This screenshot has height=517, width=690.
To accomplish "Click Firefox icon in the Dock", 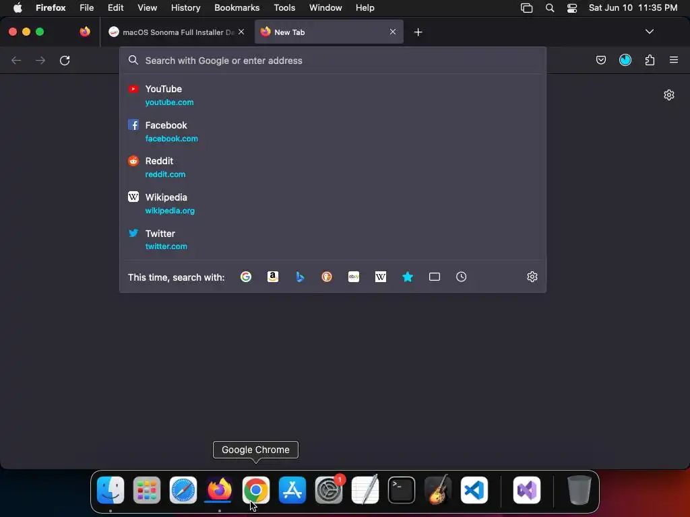I will coord(219,490).
